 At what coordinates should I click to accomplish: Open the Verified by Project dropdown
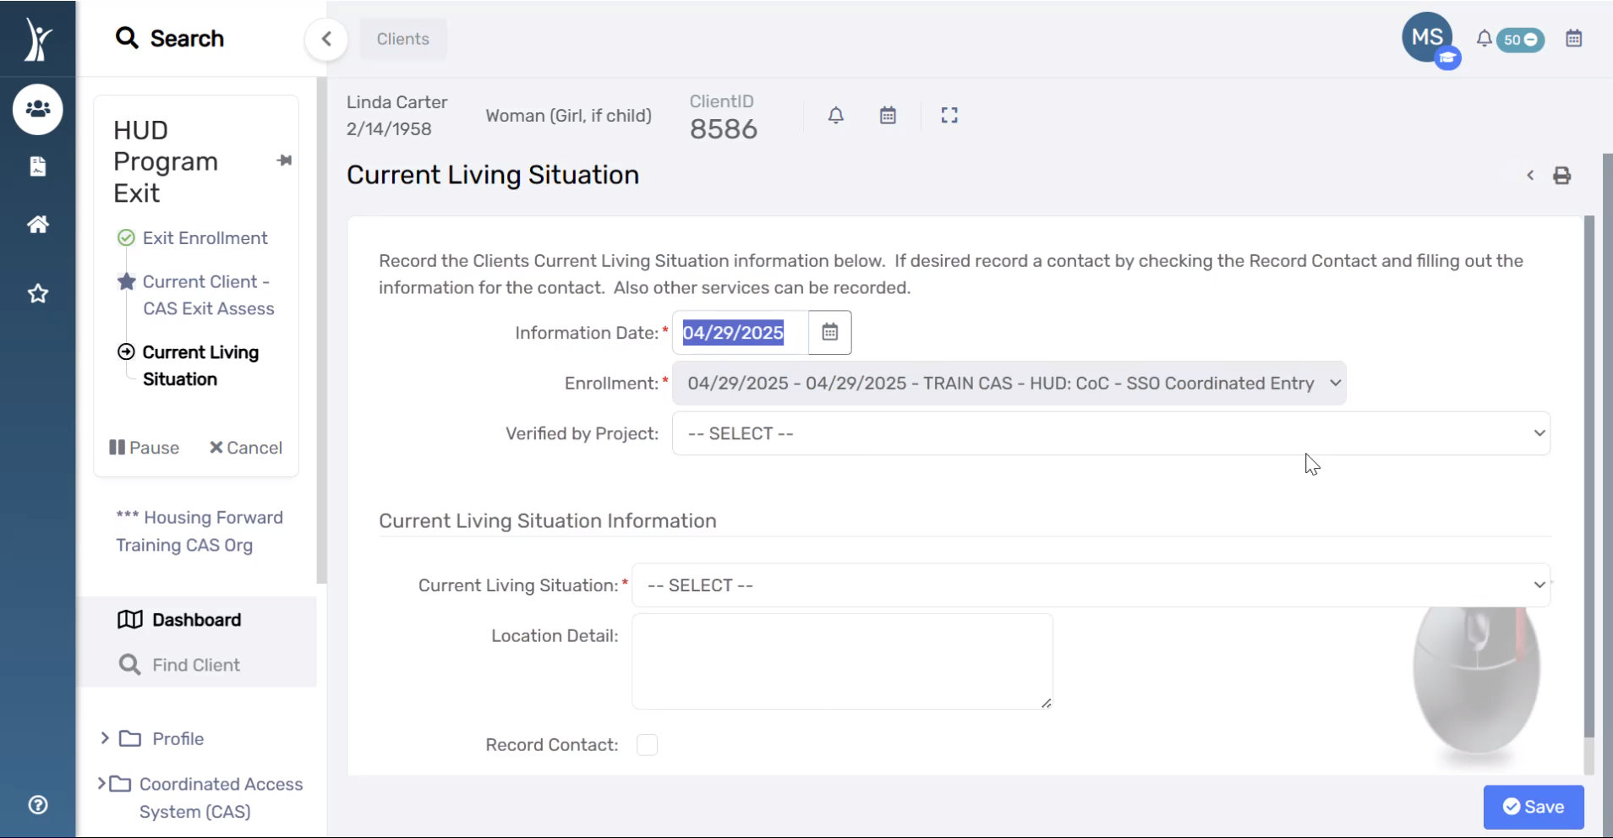click(x=1110, y=433)
